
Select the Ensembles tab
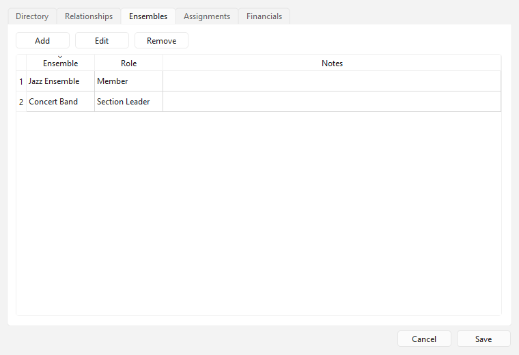point(148,16)
